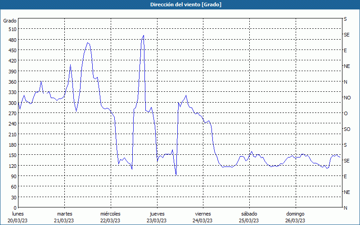
Task: Click the 180 degree axis label
Action: click(x=13, y=145)
